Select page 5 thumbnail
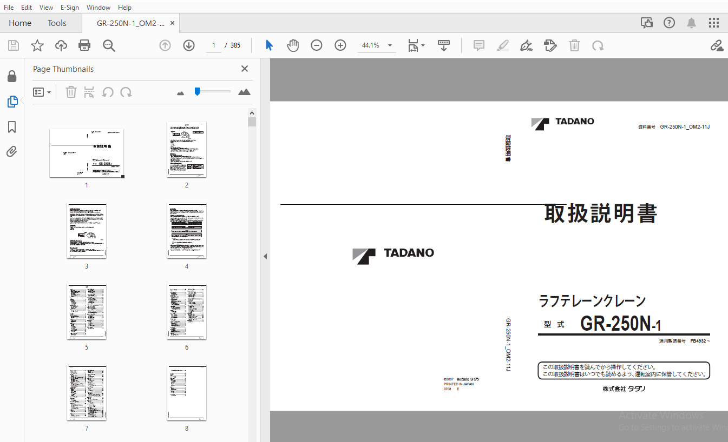Screen dimensions: 728x442 [x=87, y=312]
